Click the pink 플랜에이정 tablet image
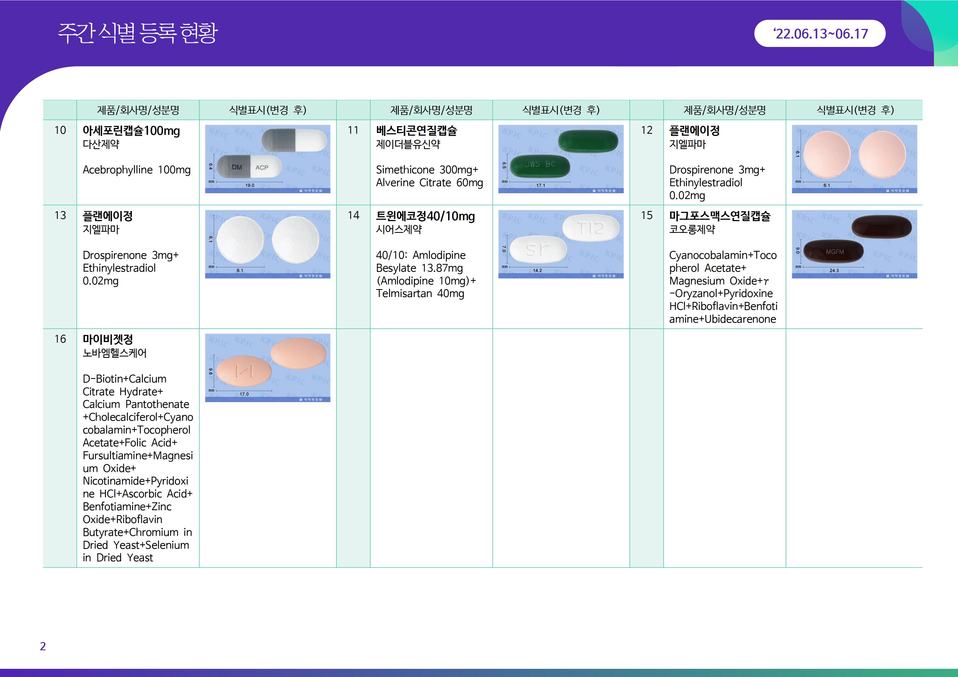958x677 pixels. 854,159
